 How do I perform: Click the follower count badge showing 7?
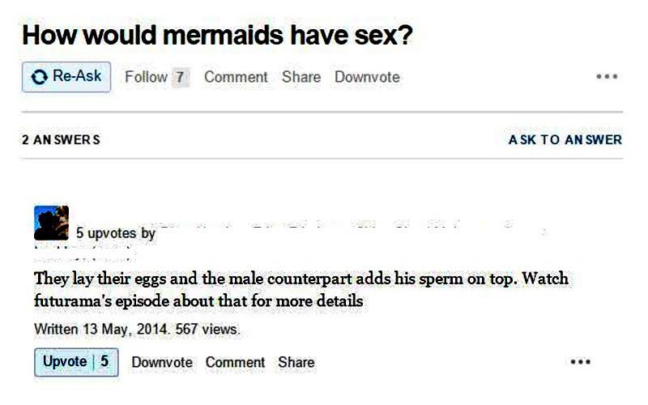[180, 77]
